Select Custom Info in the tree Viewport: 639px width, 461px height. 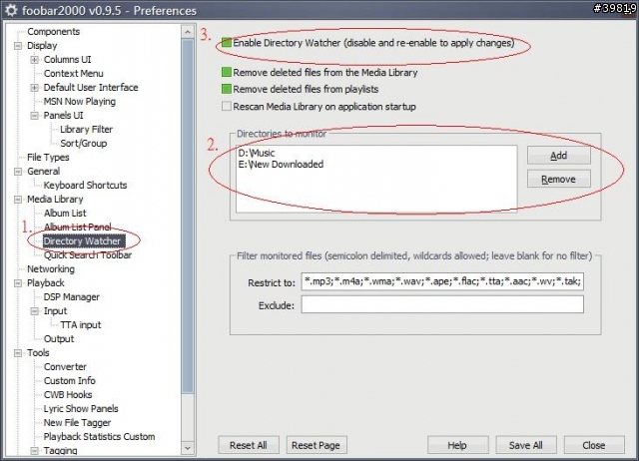70,380
